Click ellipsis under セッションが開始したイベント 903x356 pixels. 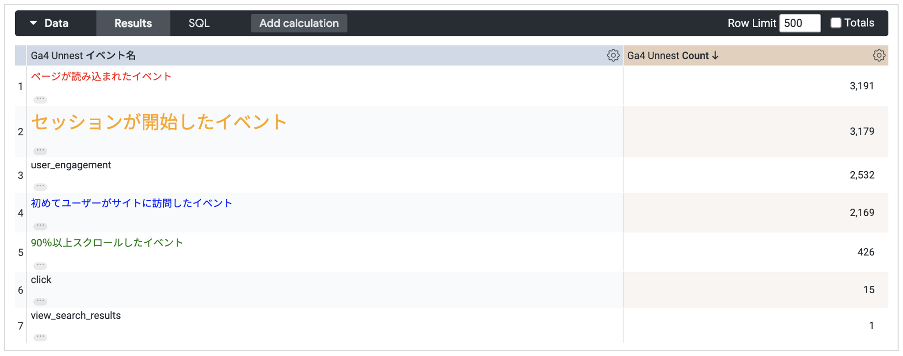tap(40, 151)
